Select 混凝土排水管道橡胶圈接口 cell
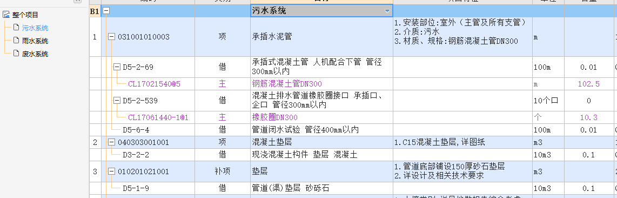The width and height of the screenshot is (617, 198). pos(321,101)
